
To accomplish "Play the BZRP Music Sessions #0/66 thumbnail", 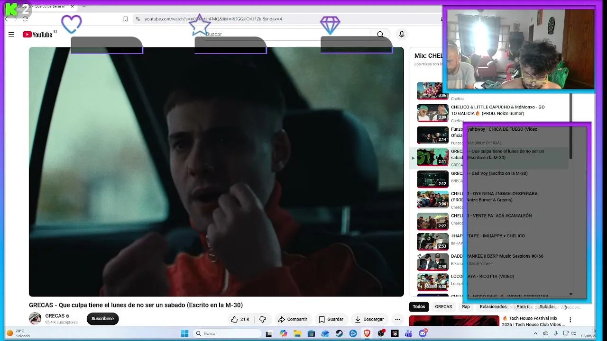I will click(432, 262).
